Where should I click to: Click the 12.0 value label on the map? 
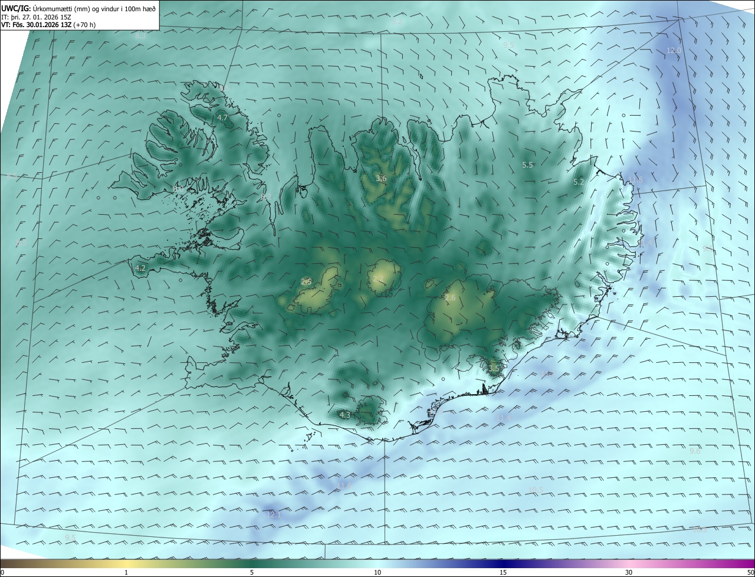(674, 51)
